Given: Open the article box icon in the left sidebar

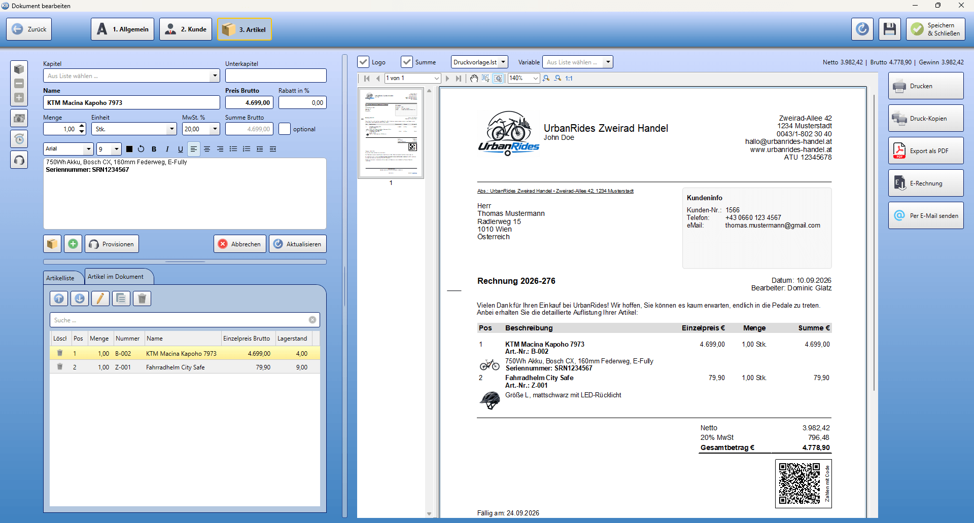Looking at the screenshot, I should pyautogui.click(x=19, y=69).
